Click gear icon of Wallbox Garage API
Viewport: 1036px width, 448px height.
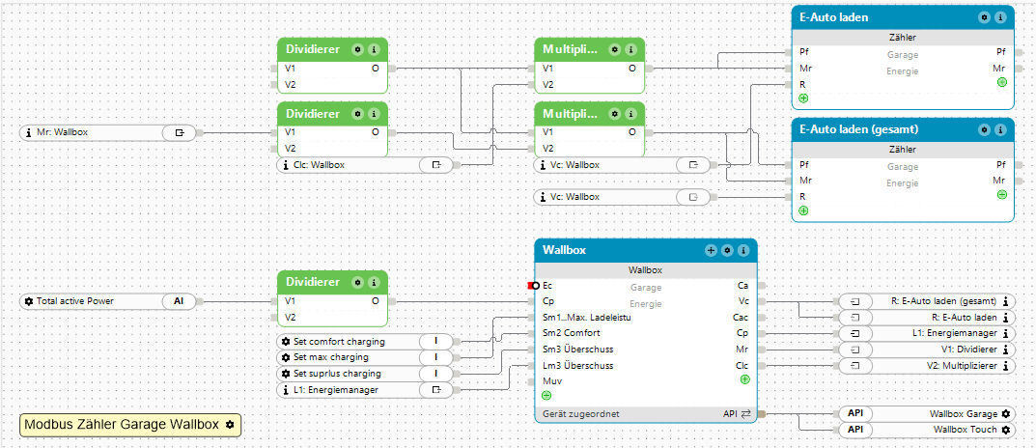[x=1005, y=414]
